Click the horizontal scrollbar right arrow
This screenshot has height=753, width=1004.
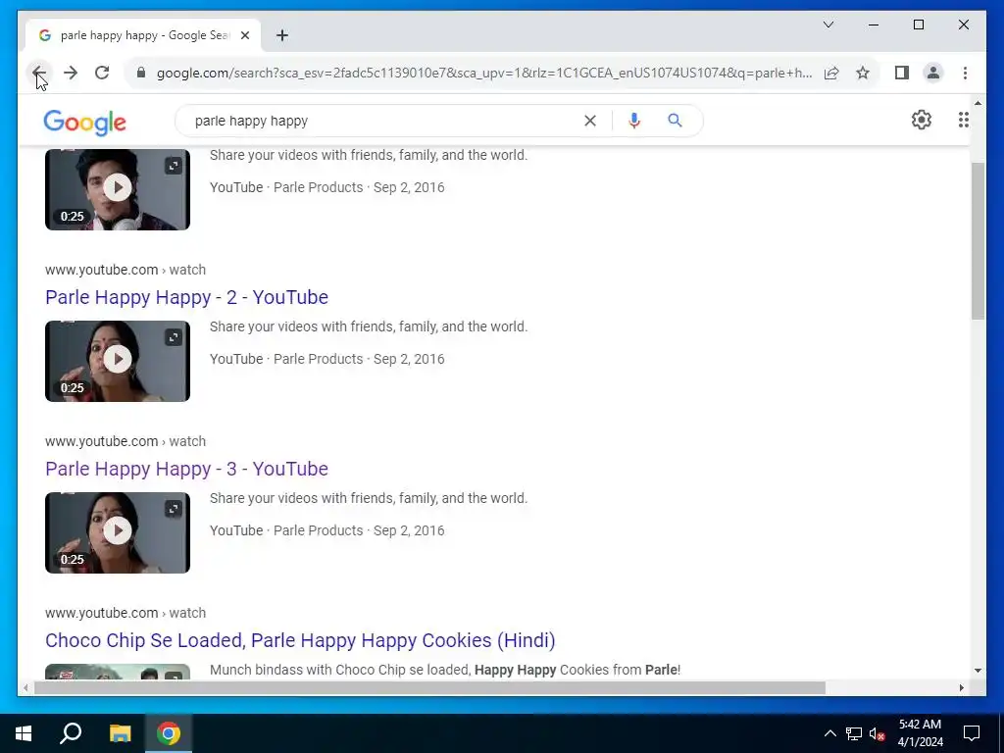pos(961,687)
